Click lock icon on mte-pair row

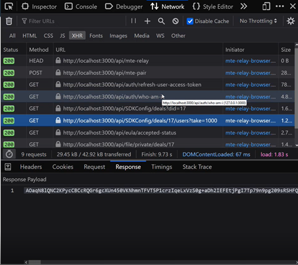(58, 72)
